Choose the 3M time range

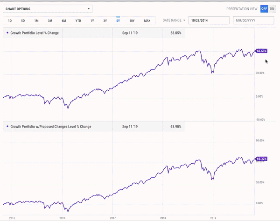click(x=50, y=20)
